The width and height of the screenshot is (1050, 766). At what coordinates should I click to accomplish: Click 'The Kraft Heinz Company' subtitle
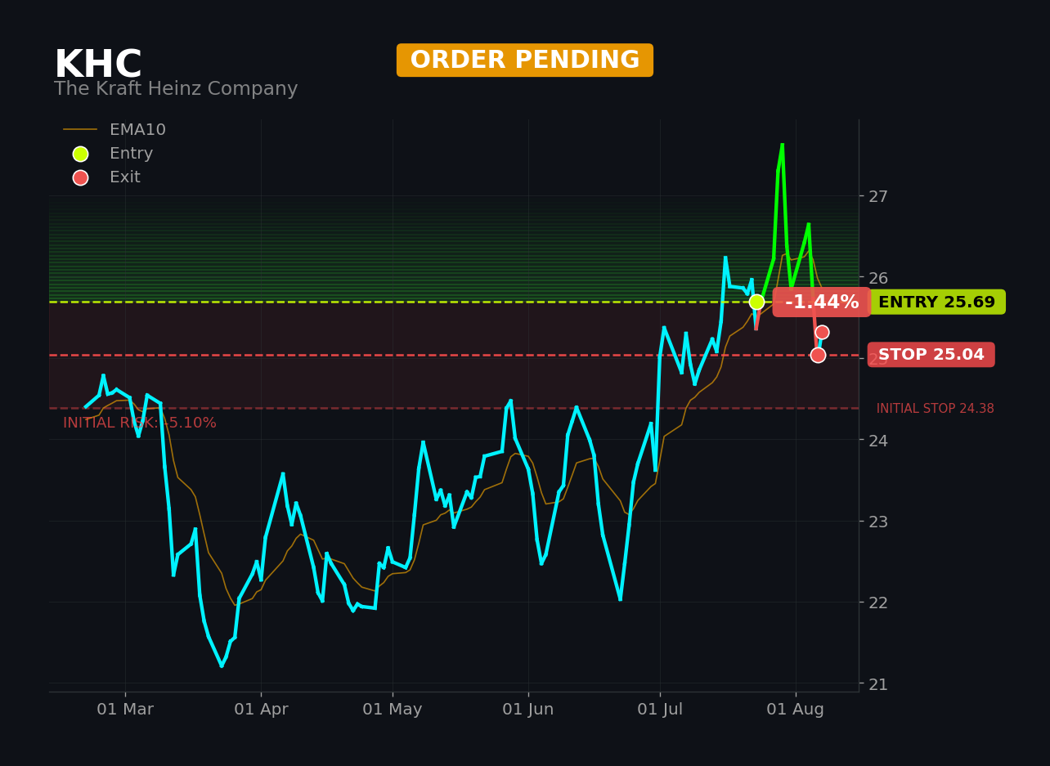[x=176, y=89]
